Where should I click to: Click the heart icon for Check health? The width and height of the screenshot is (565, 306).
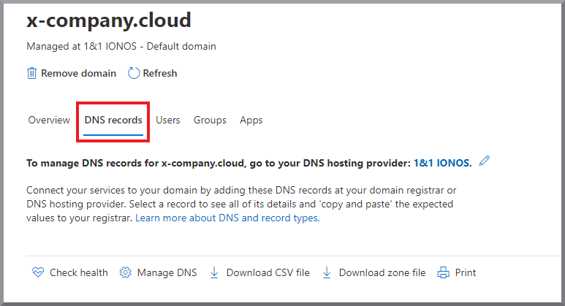tap(38, 272)
